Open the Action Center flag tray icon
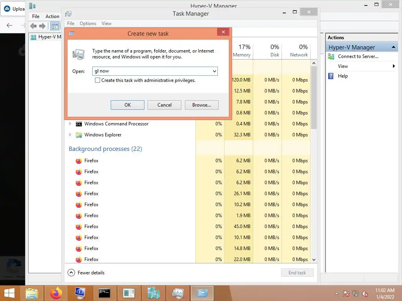Viewport: 402px width, 301px height. click(x=346, y=294)
